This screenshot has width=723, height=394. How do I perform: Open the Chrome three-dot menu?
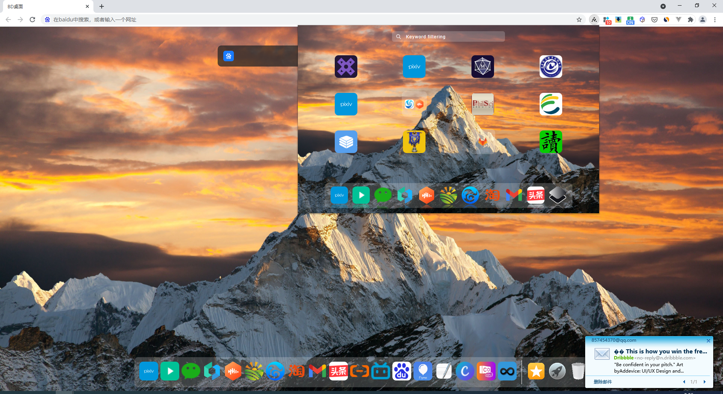715,20
